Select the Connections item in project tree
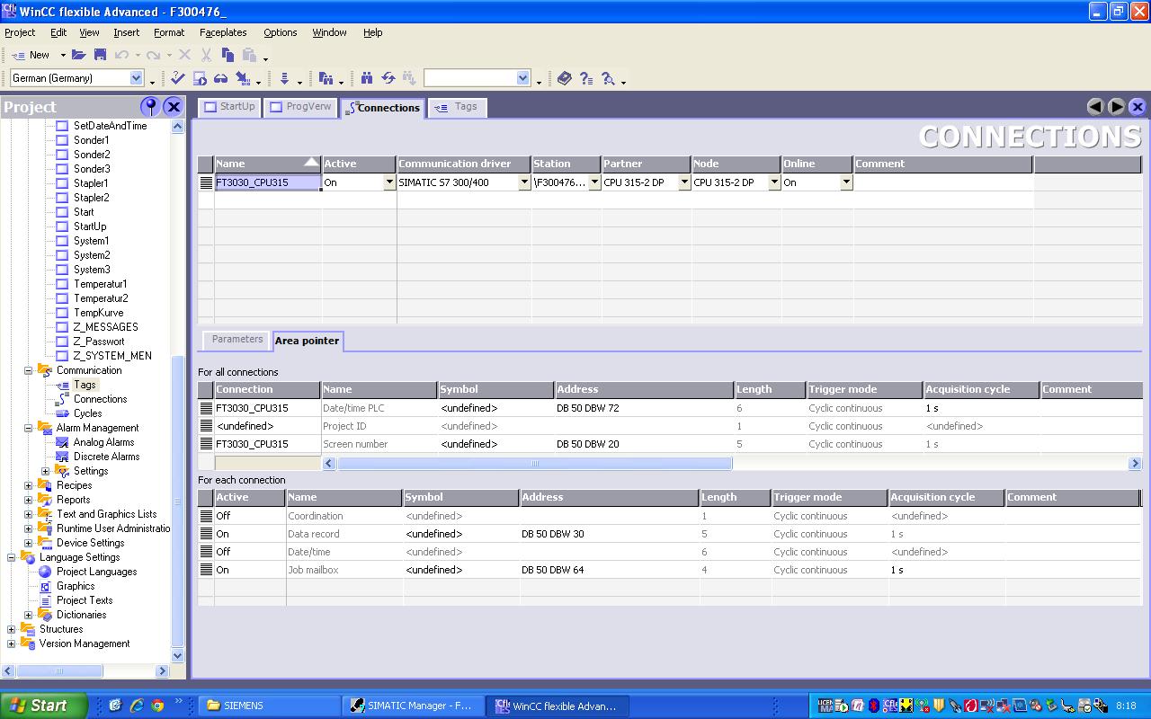 point(101,399)
